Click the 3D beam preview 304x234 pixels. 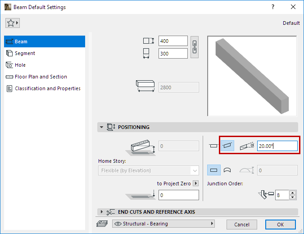point(252,76)
